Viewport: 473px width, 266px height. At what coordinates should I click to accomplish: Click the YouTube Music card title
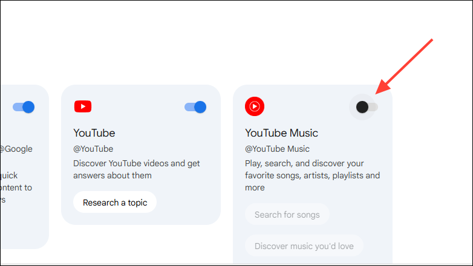[x=281, y=133]
